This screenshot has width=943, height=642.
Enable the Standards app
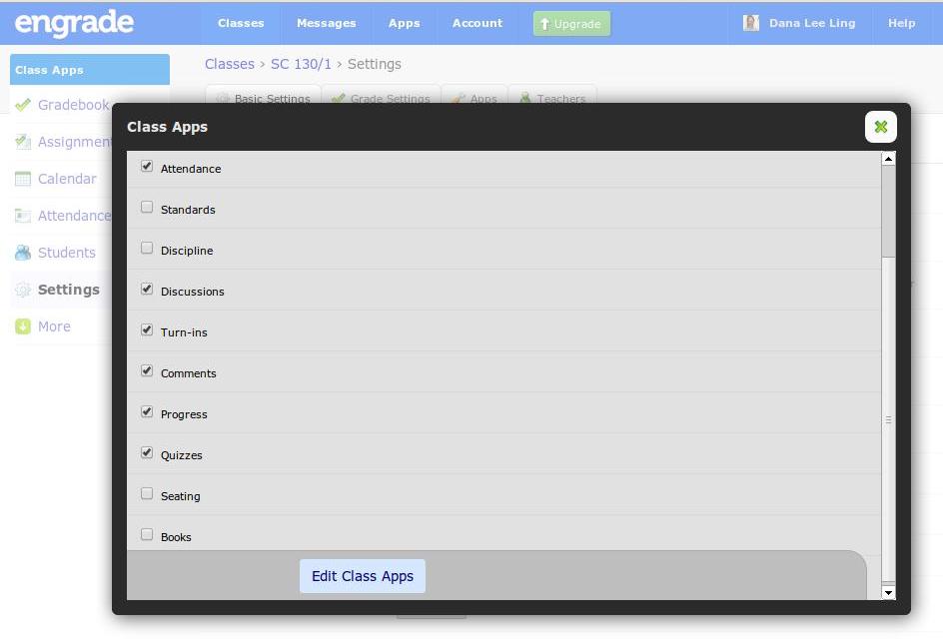(147, 207)
